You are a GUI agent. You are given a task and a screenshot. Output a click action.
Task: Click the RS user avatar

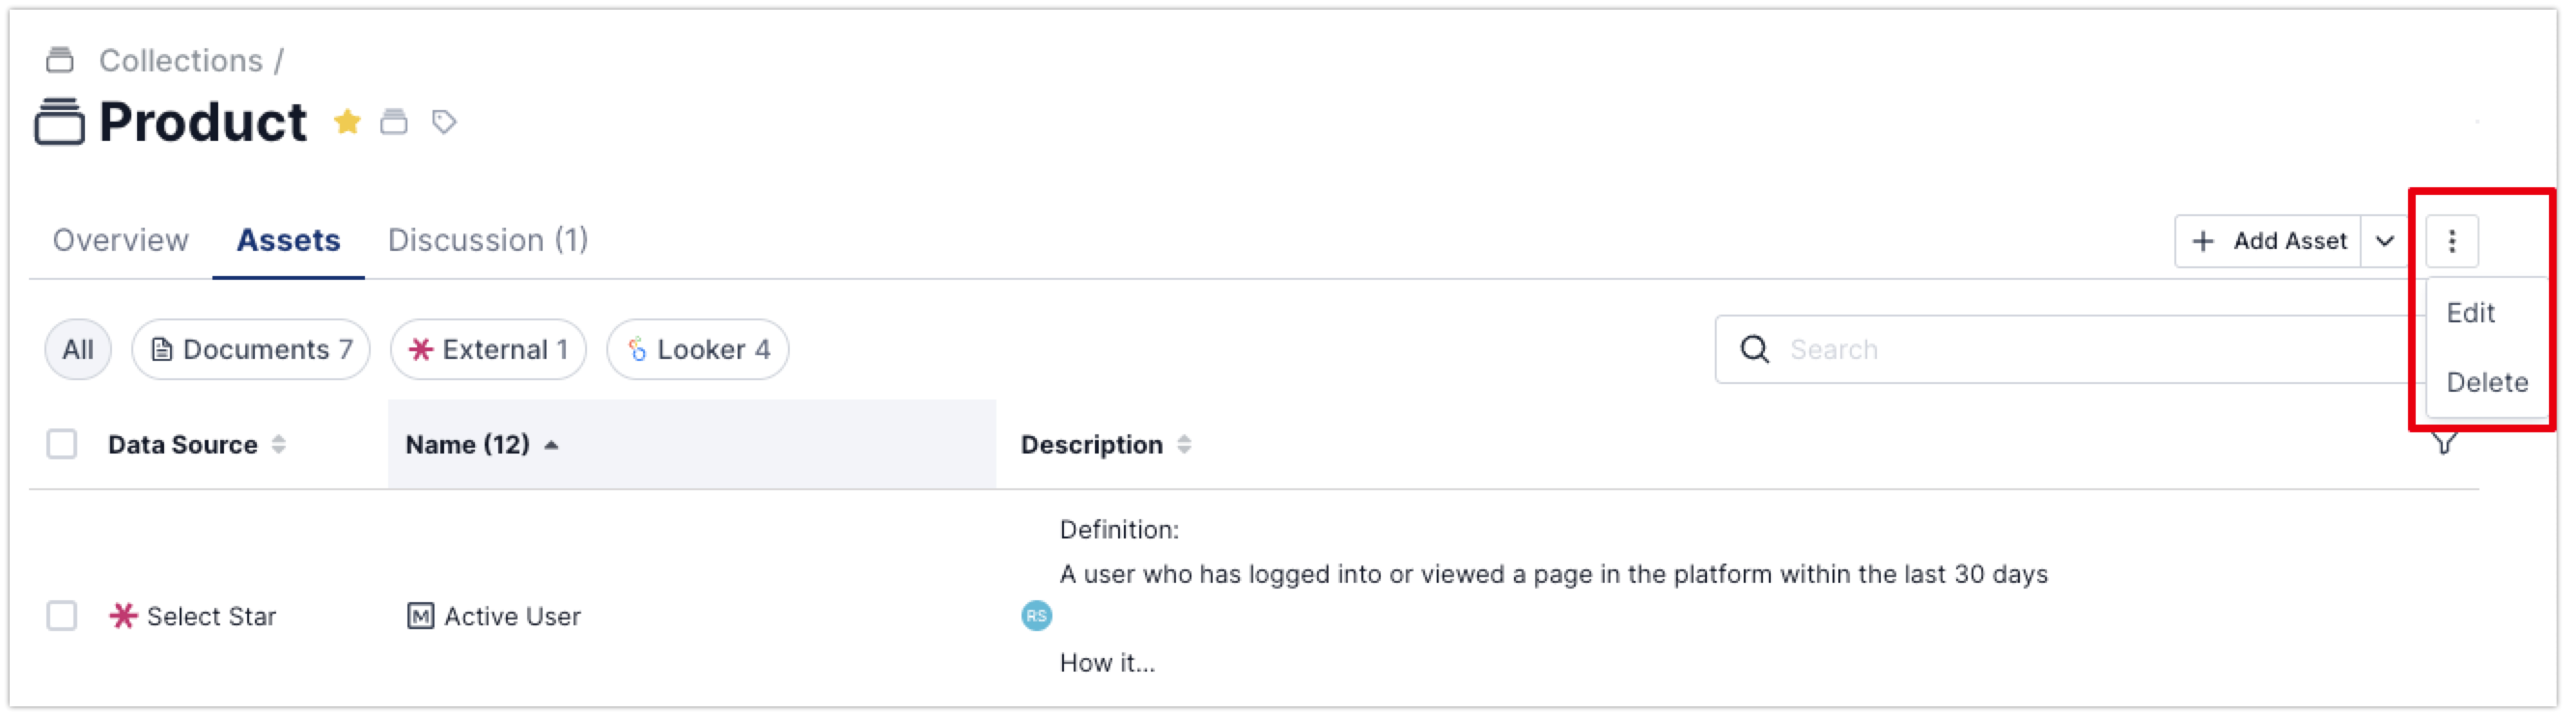coord(1036,616)
